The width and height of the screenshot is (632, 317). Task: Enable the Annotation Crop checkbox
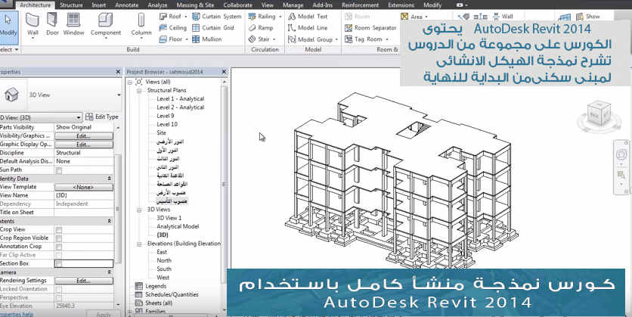click(59, 247)
